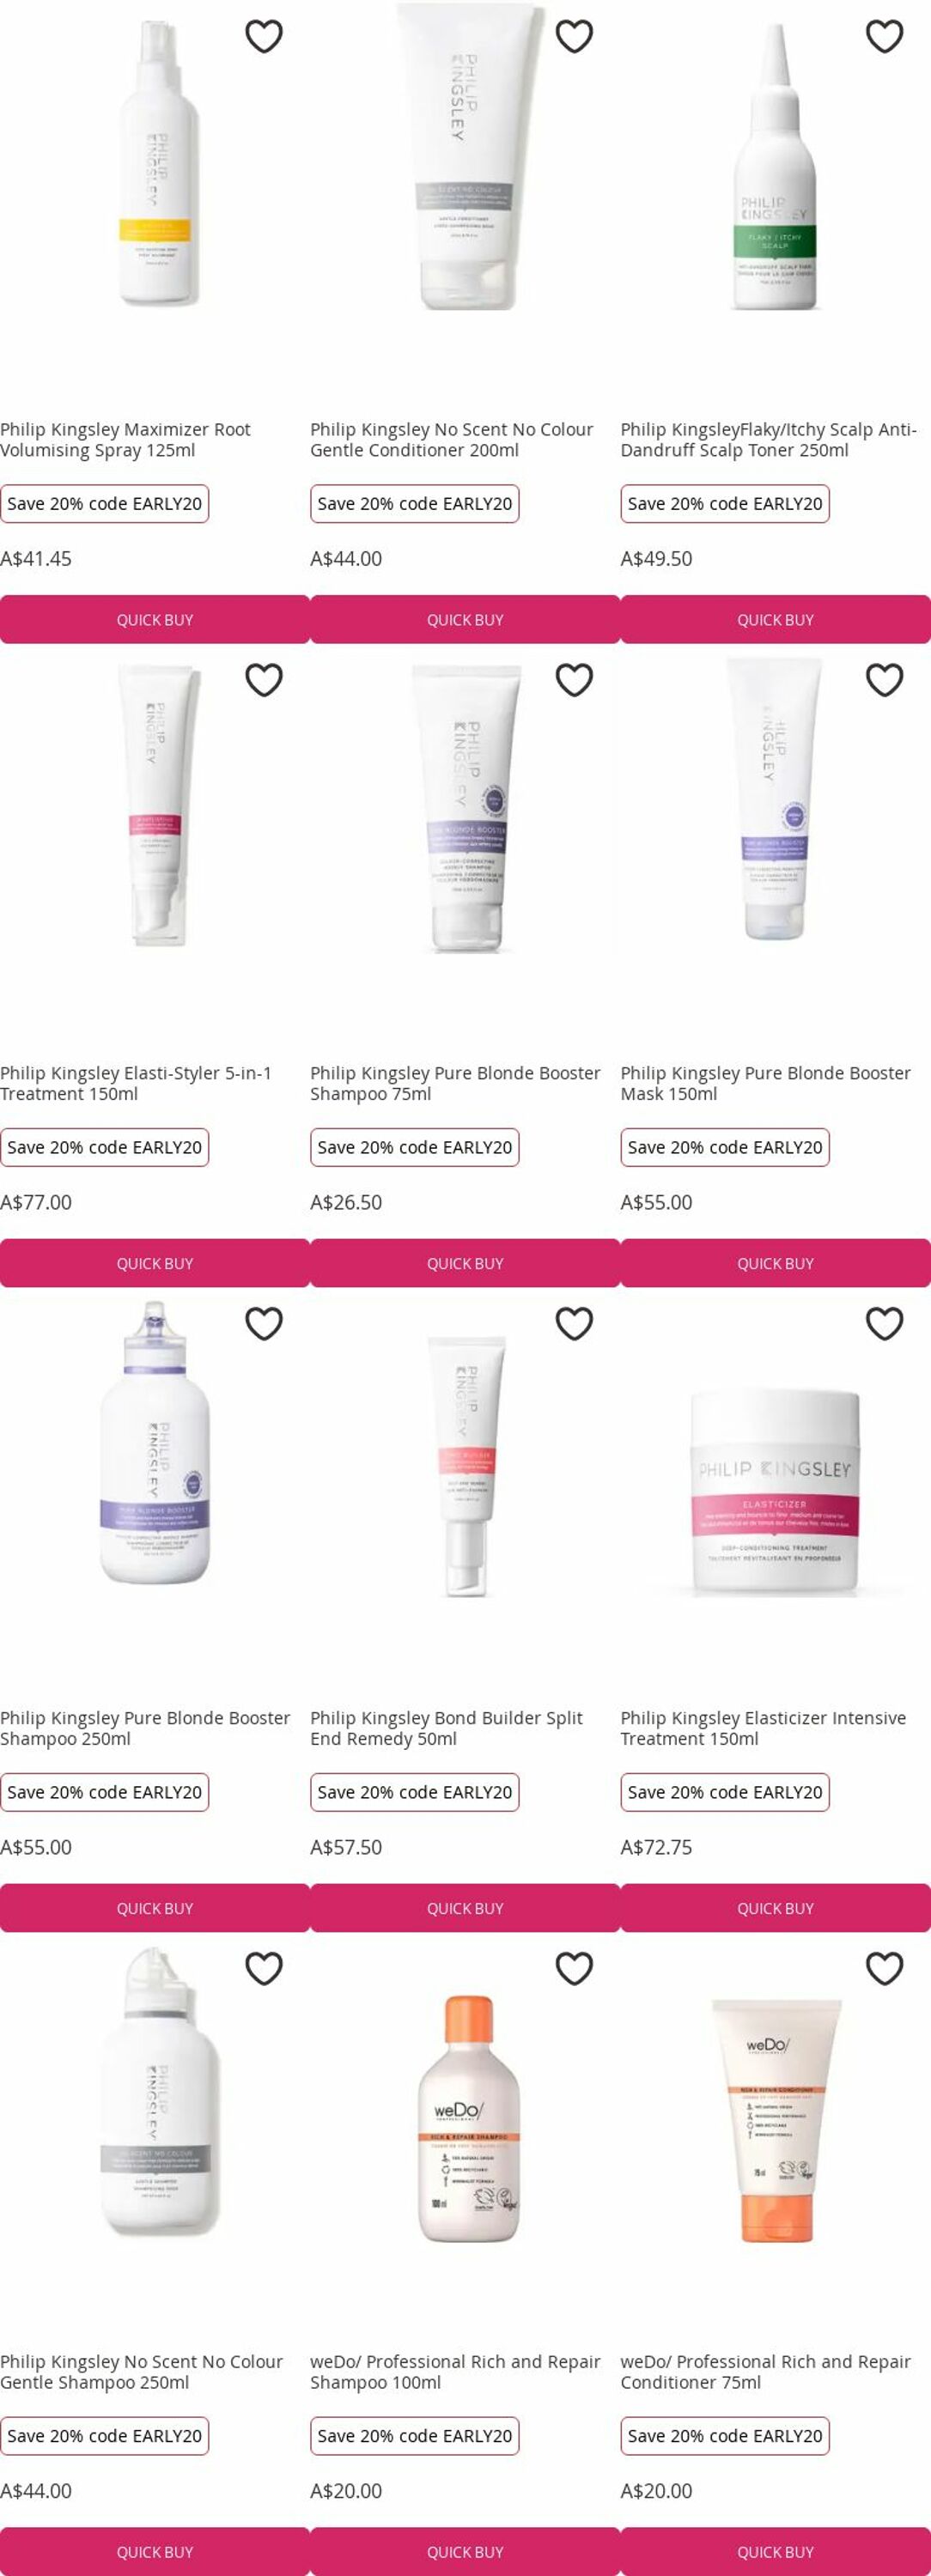Heart the weDo/ Rich and Repair Shampoo

(574, 1968)
